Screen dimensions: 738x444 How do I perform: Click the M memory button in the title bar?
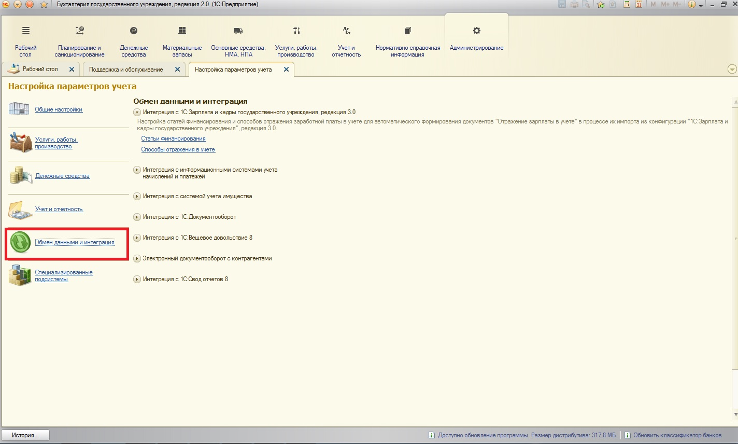point(653,4)
